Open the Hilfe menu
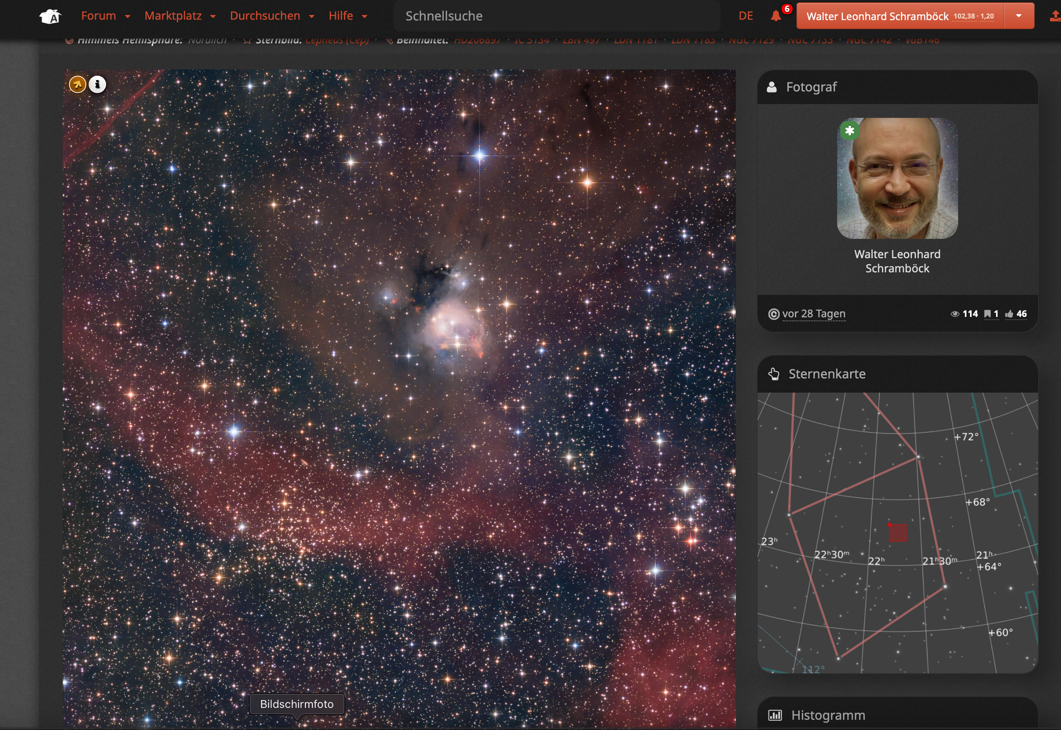This screenshot has width=1061, height=730. [347, 16]
